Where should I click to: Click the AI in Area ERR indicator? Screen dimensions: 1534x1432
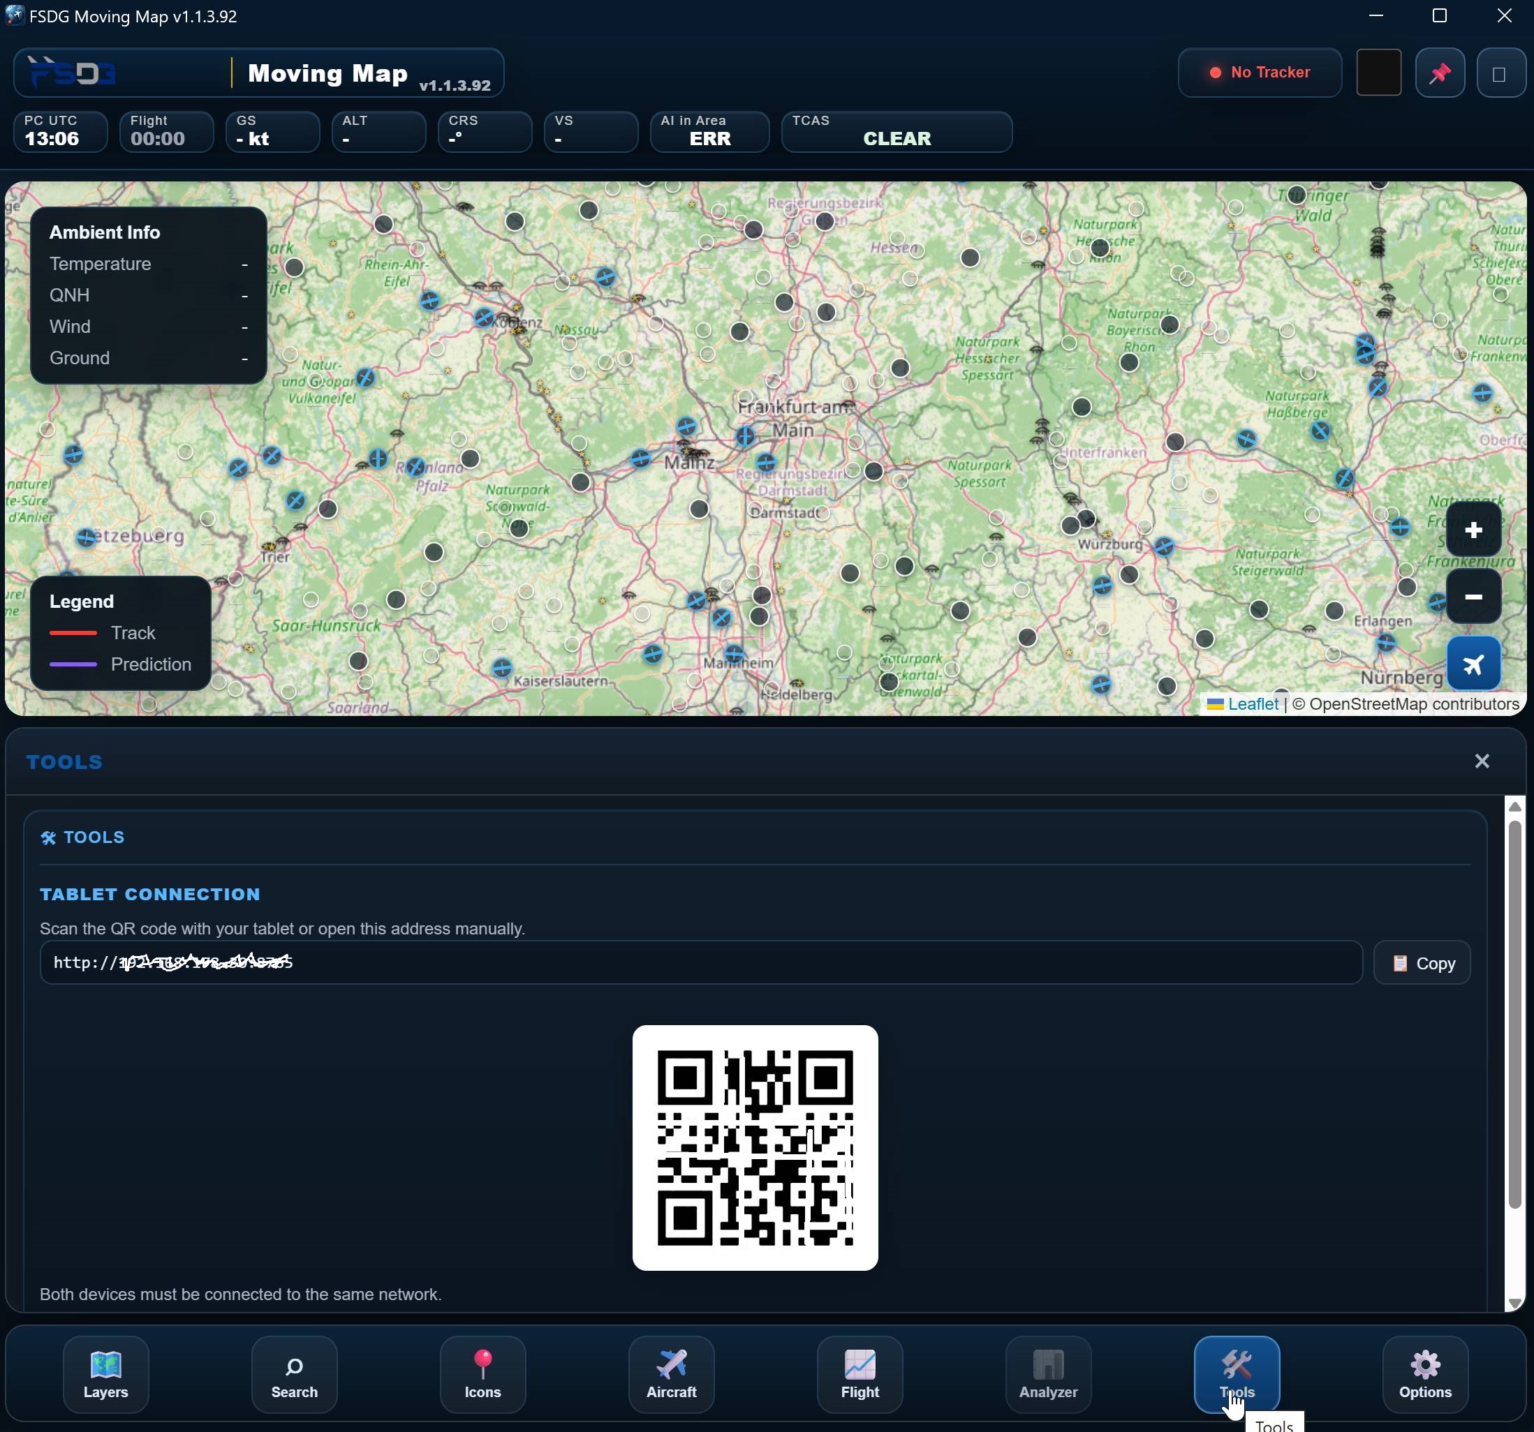[709, 131]
